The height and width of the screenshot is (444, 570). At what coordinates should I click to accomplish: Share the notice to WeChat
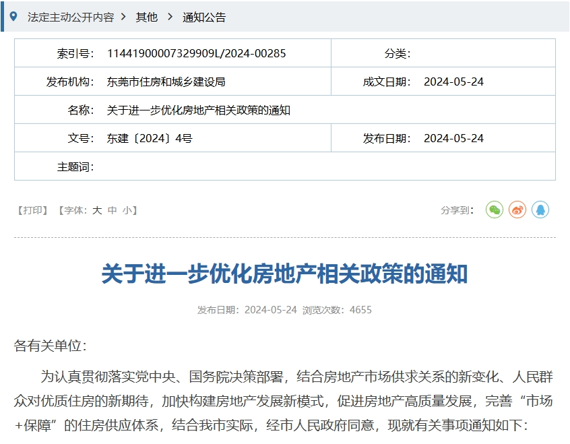tap(495, 210)
